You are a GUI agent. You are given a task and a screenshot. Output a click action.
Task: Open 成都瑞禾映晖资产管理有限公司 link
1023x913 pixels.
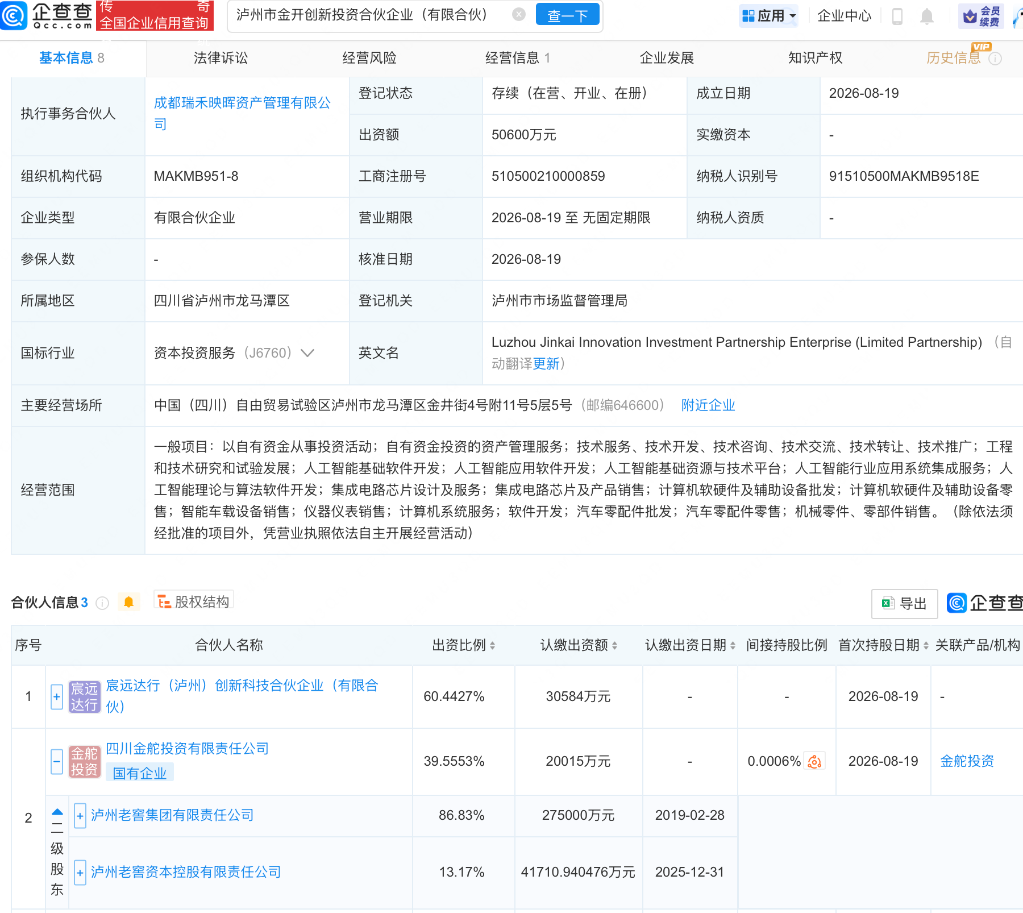[242, 114]
